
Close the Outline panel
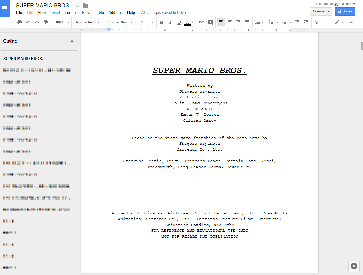72,41
